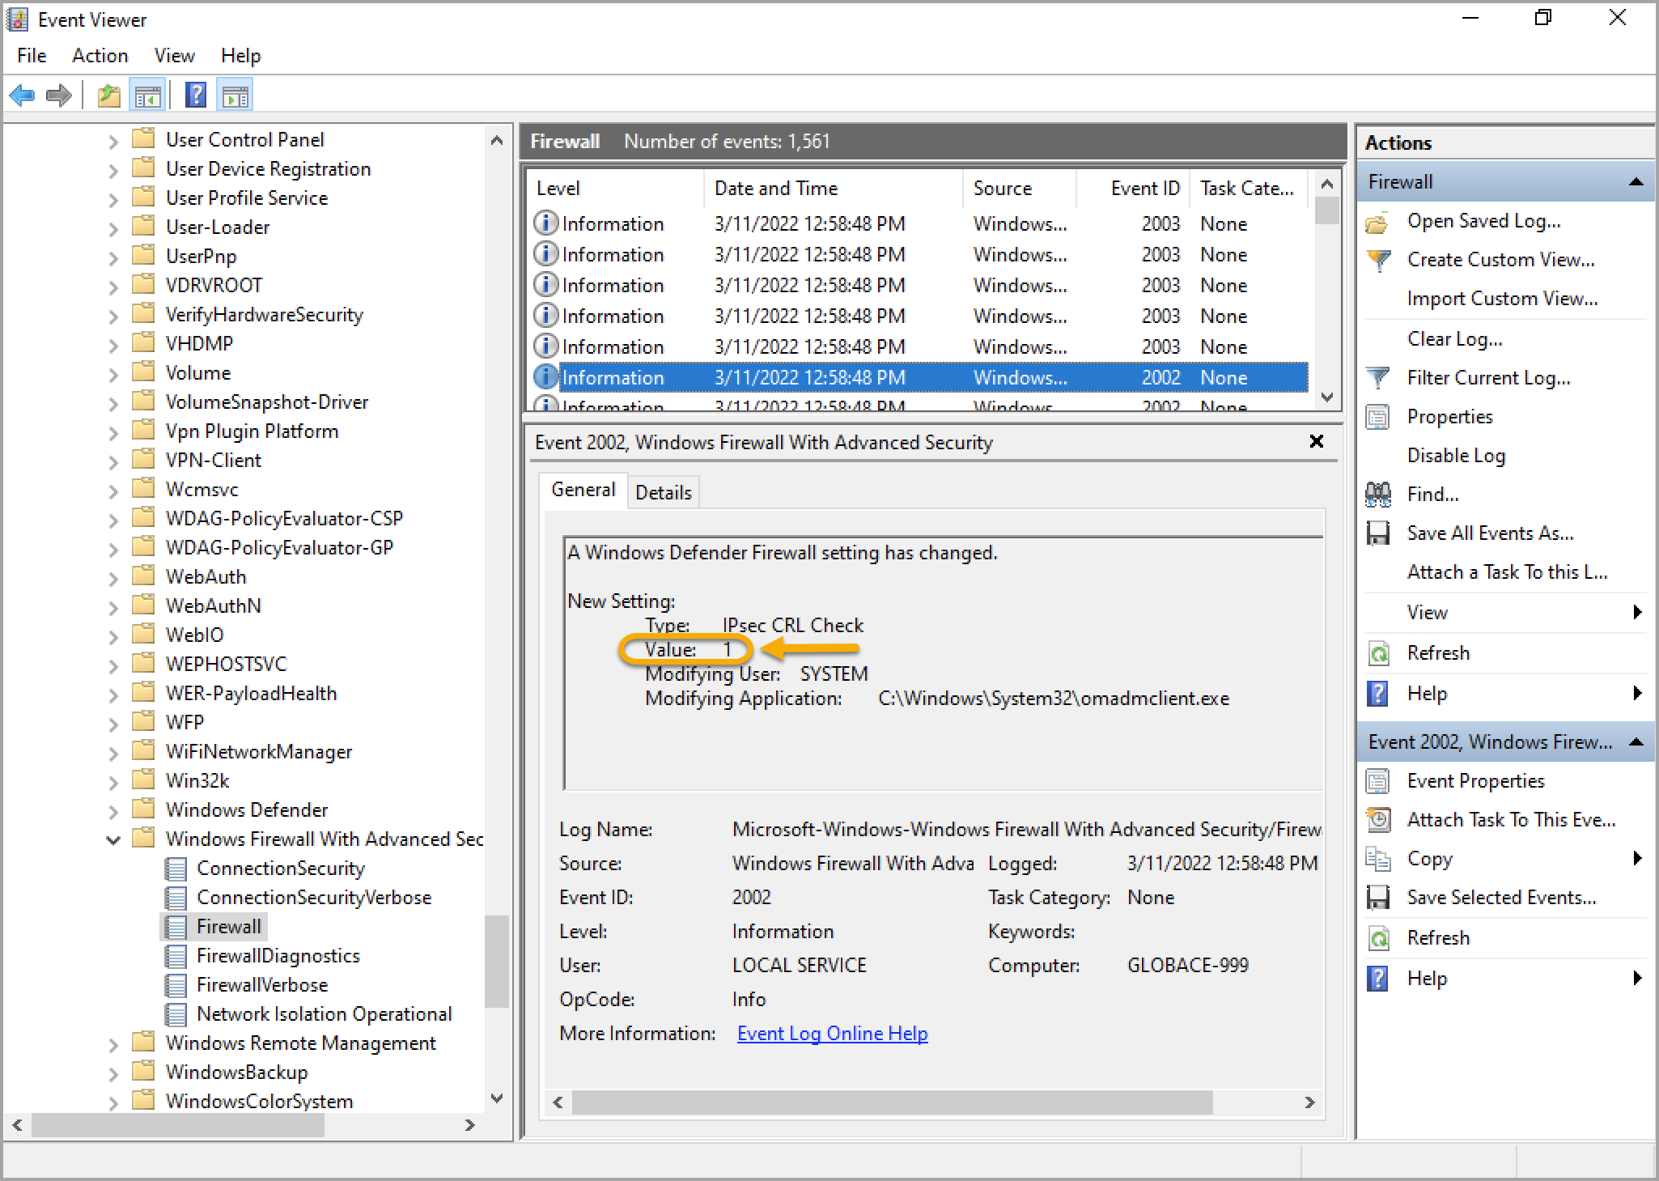
Task: Click Clear Log action
Action: [1454, 339]
